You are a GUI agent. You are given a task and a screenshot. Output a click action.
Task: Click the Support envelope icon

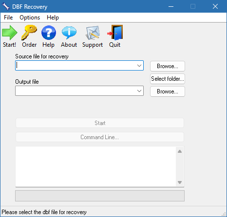tap(93, 33)
